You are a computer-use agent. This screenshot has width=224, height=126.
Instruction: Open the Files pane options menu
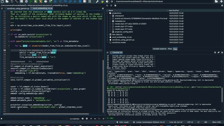[x=222, y=6]
